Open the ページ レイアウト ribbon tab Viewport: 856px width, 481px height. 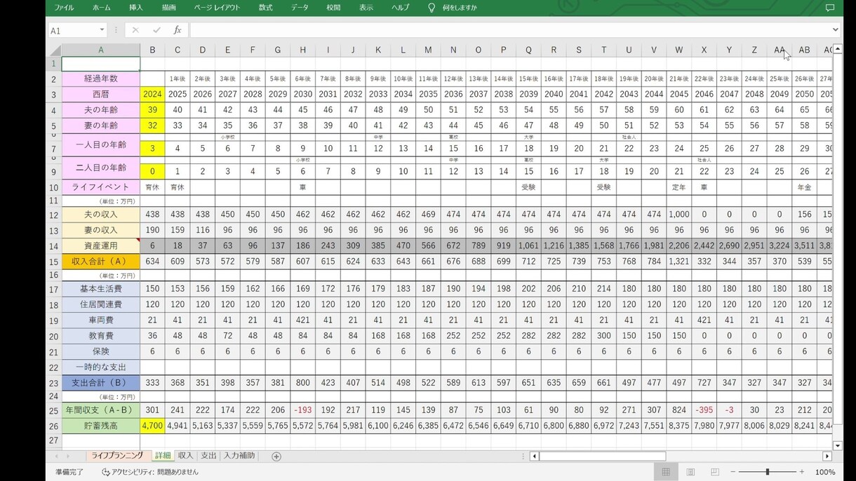click(x=217, y=8)
